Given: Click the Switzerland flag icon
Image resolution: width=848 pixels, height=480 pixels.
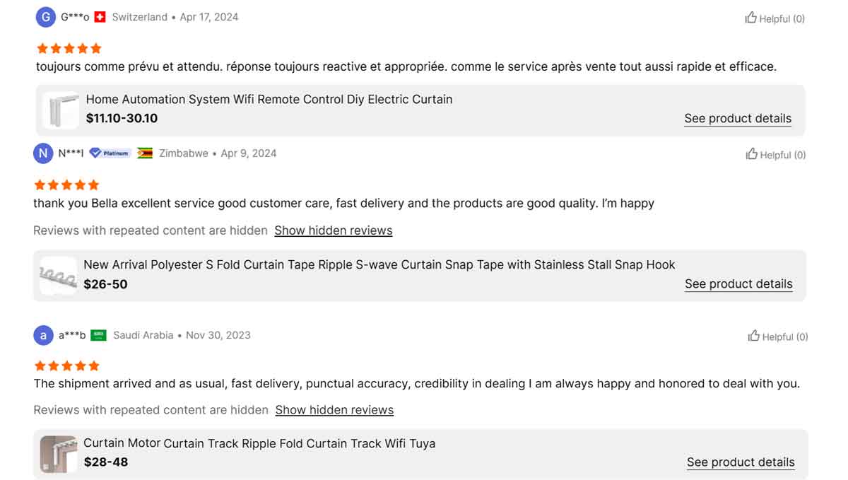Looking at the screenshot, I should coord(100,17).
